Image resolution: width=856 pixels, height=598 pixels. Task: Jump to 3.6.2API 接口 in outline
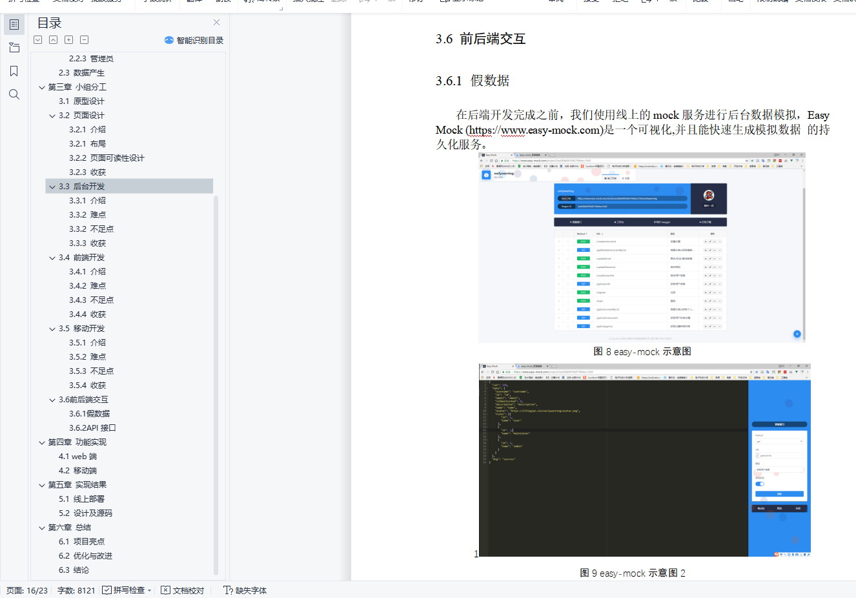click(x=92, y=428)
